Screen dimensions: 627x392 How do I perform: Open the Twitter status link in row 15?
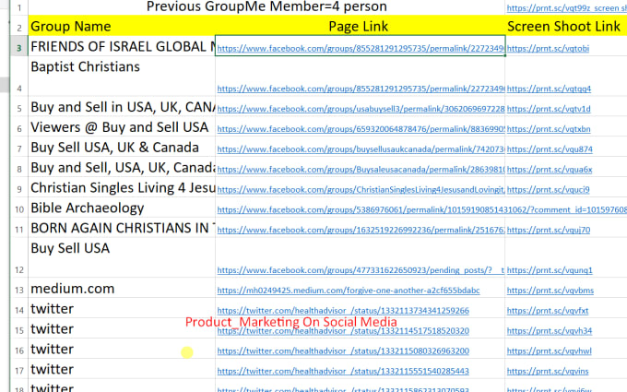(343, 331)
